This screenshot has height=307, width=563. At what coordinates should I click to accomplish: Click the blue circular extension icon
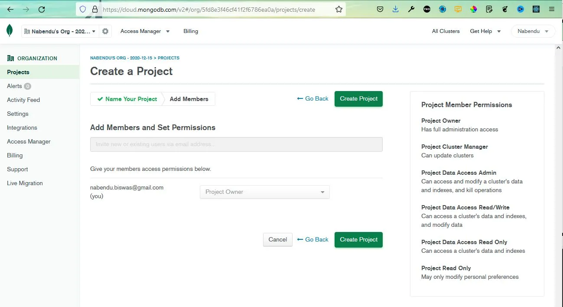tap(443, 9)
